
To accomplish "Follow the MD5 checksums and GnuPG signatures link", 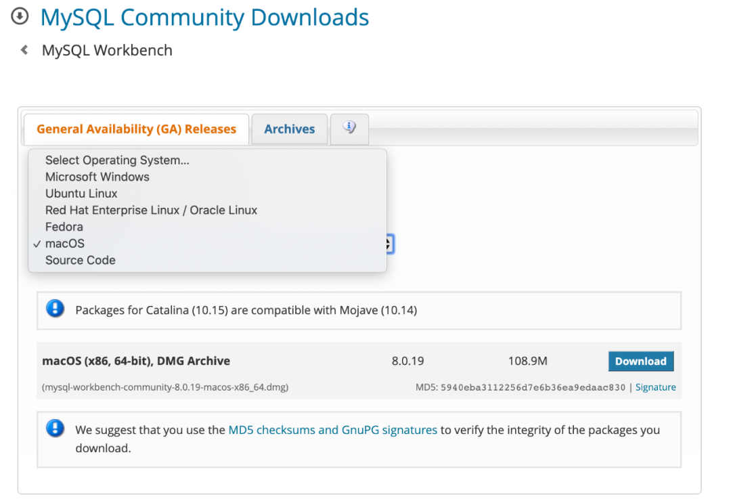I will pyautogui.click(x=332, y=430).
